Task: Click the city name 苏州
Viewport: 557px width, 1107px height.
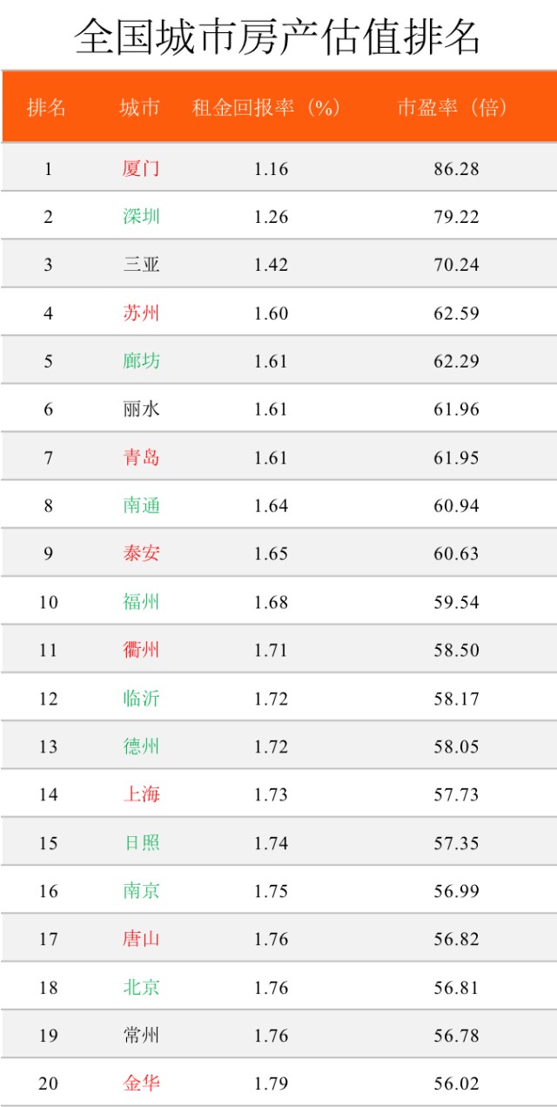Action: [141, 313]
